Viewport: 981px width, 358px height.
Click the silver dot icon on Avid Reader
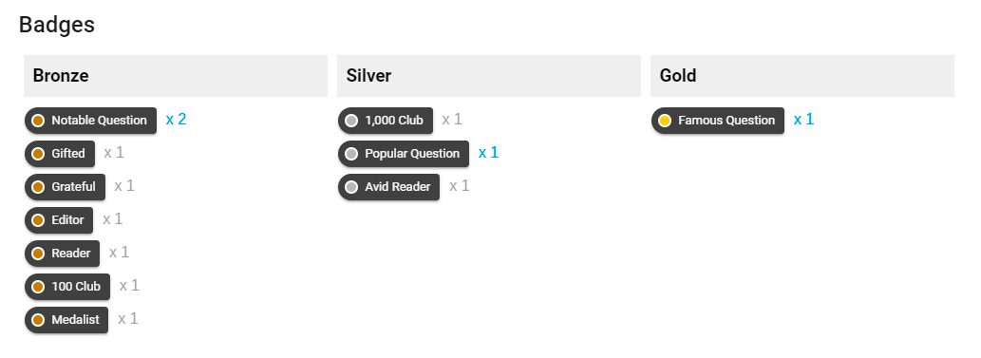(x=351, y=186)
